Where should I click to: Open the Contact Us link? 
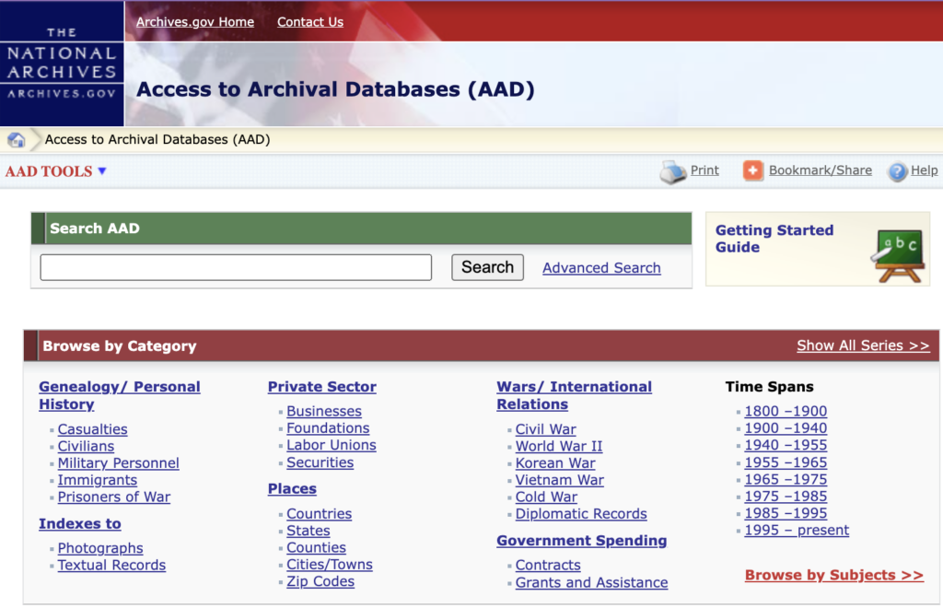[x=310, y=22]
